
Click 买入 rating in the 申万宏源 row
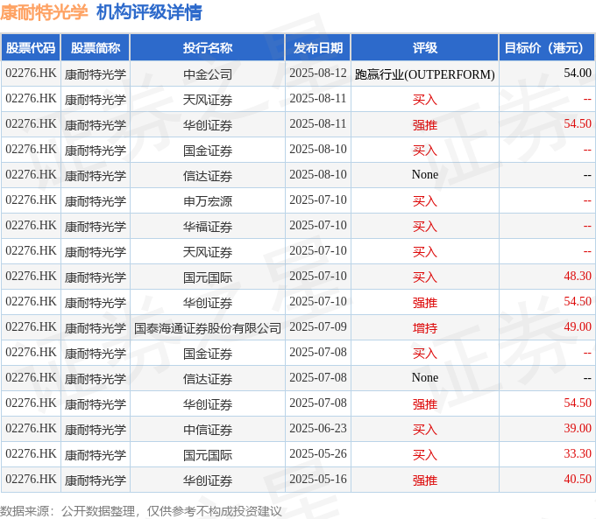click(x=425, y=200)
